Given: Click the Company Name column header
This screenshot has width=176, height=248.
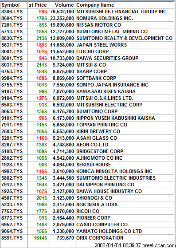Looking at the screenshot, I should point(125,5).
